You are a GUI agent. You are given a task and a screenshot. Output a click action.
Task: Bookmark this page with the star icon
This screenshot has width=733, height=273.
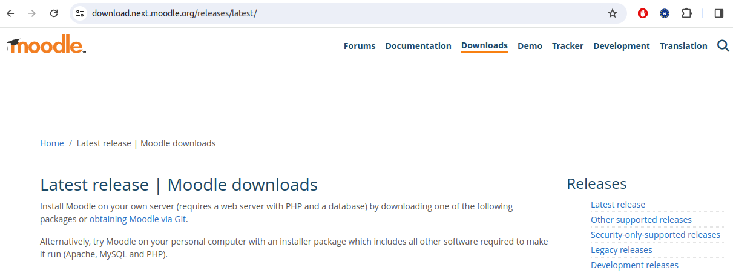click(x=613, y=13)
